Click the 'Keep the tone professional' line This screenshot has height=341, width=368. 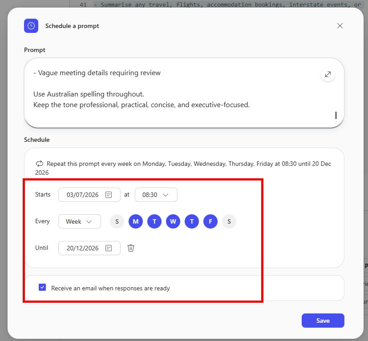[x=142, y=104]
